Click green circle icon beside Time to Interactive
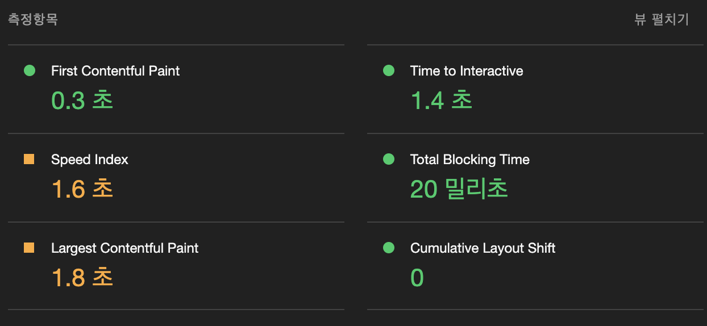 389,71
